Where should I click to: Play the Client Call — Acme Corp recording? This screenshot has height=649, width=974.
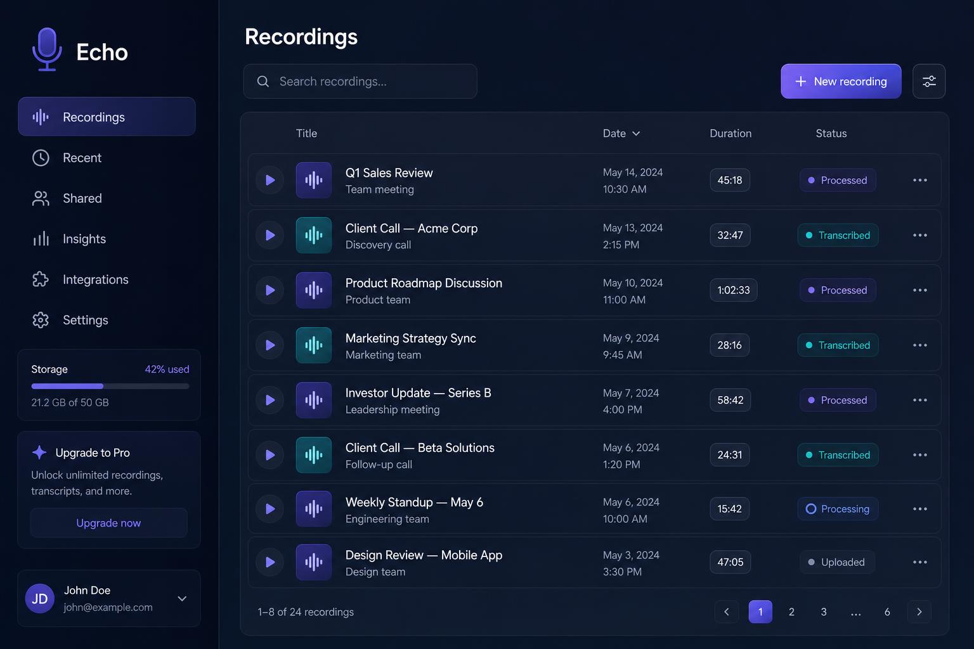click(269, 235)
